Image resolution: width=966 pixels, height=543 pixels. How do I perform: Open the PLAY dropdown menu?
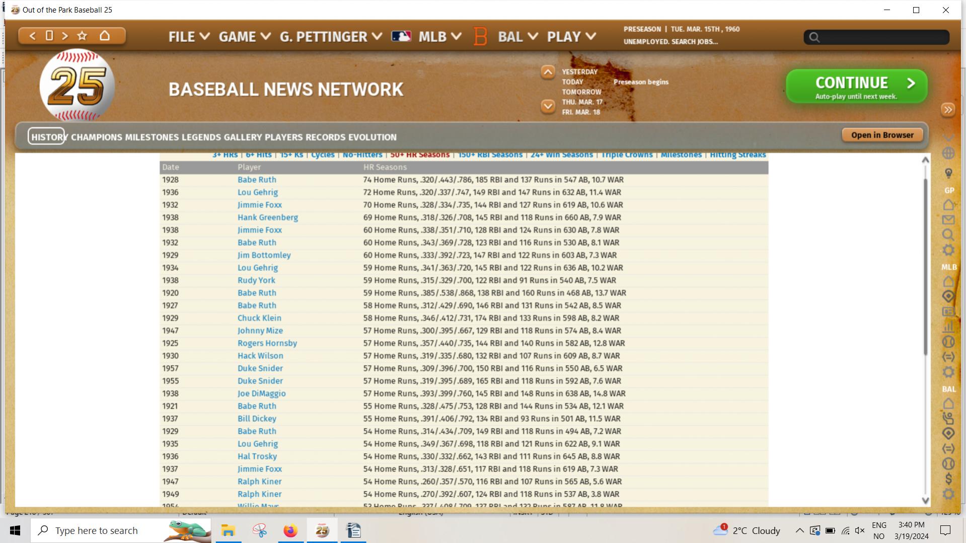coord(571,37)
